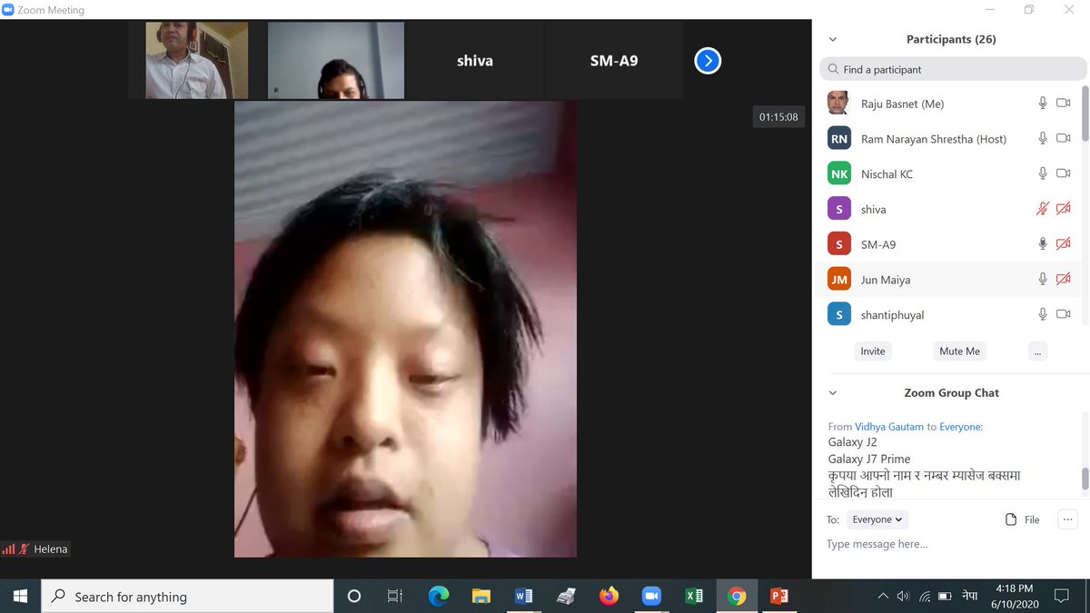Open File Explorer from taskbar
This screenshot has width=1090, height=613.
pyautogui.click(x=481, y=596)
